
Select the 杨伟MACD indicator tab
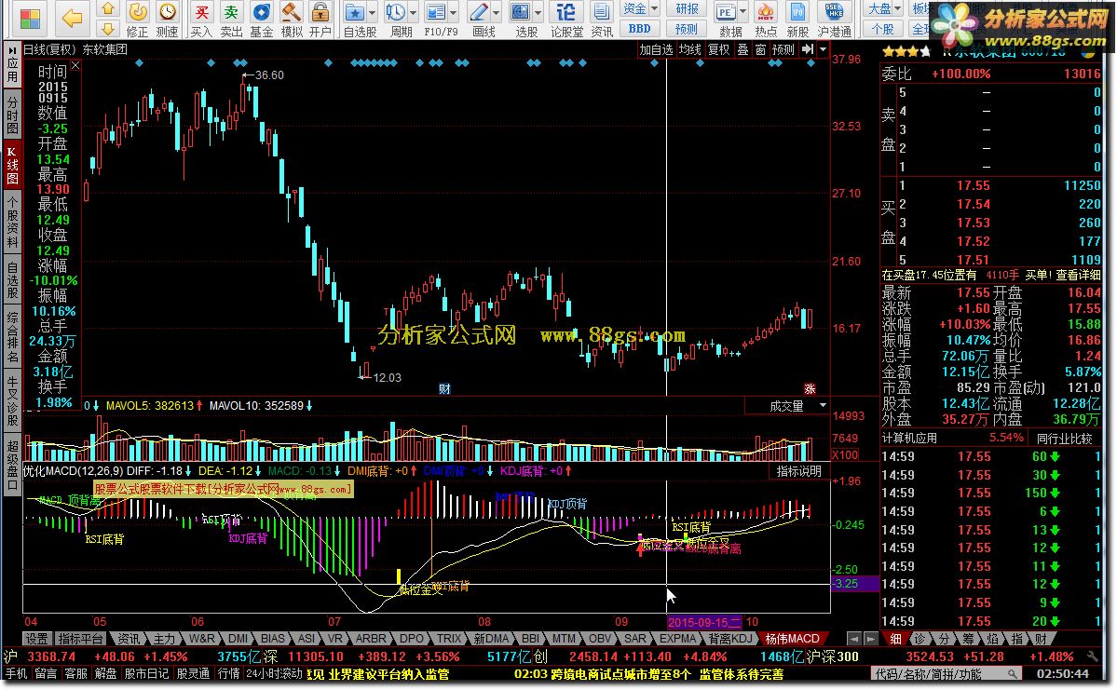[793, 639]
